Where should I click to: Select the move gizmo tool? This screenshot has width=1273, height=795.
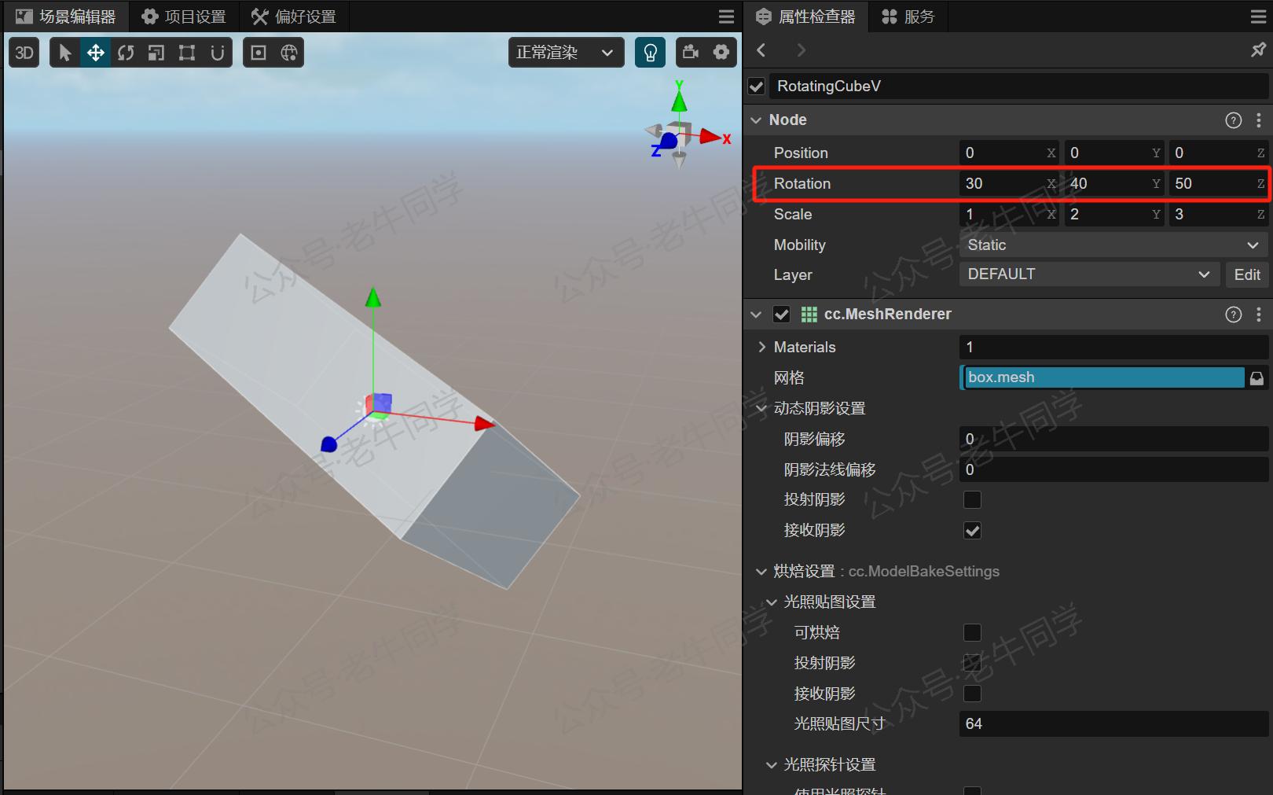[x=95, y=53]
